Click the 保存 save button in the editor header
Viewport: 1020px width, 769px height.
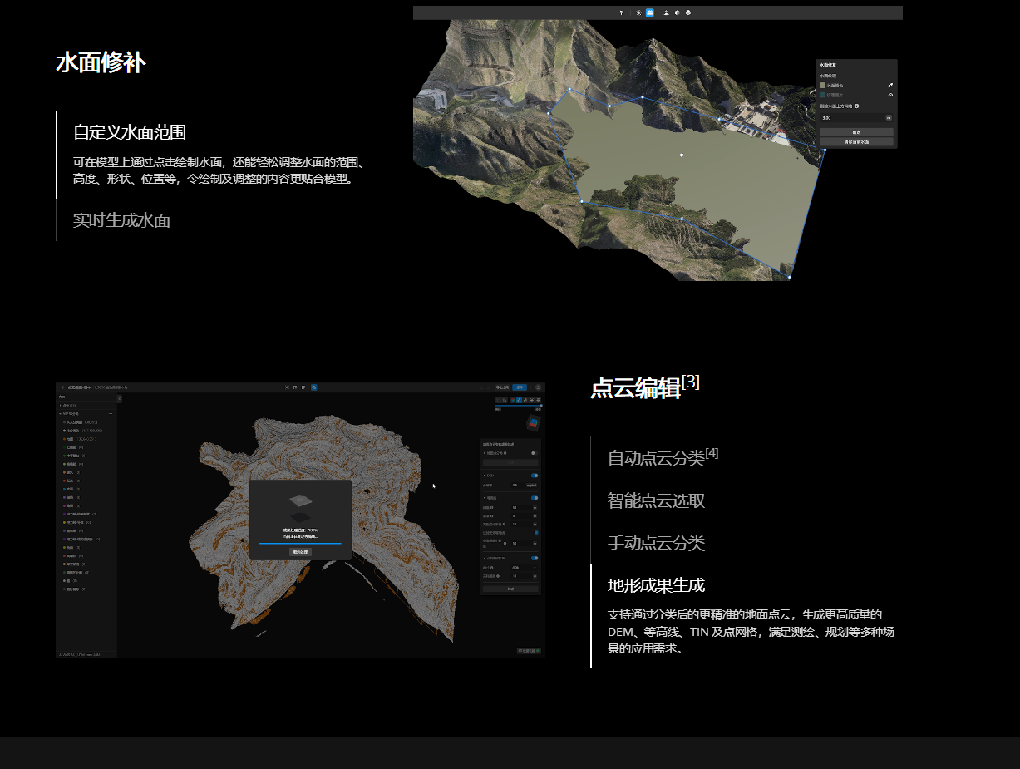point(520,387)
